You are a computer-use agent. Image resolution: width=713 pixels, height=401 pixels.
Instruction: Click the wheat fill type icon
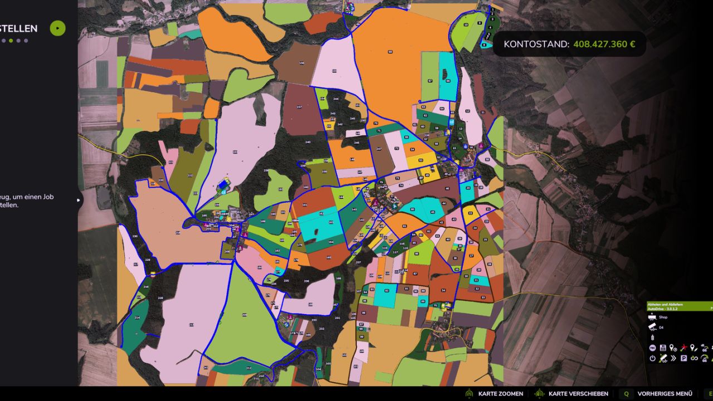click(x=652, y=338)
